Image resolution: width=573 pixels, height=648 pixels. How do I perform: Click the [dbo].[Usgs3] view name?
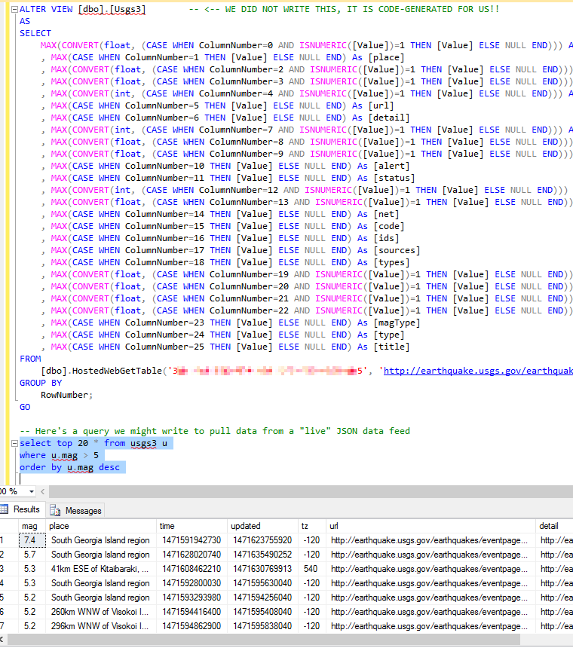112,10
